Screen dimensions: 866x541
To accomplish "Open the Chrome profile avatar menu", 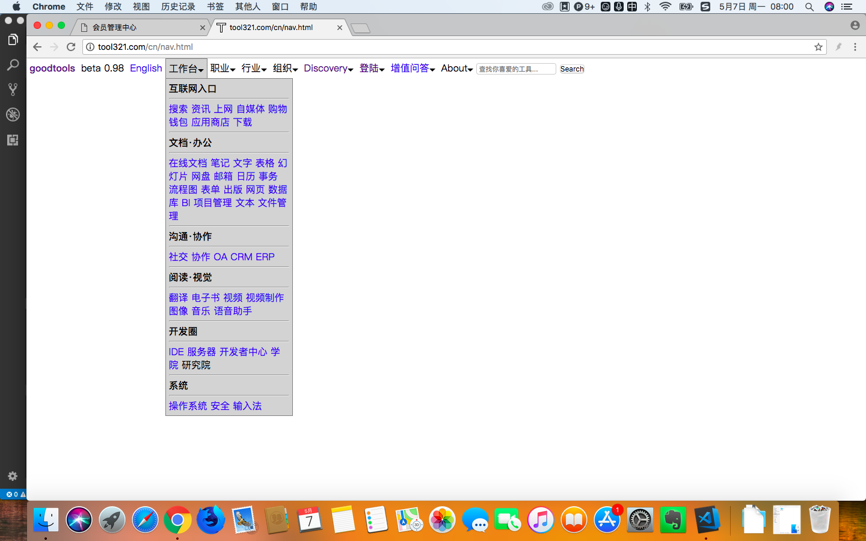I will coord(855,25).
